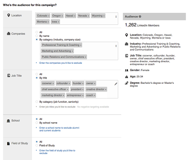Remove Marketing and Advertising industry tag
The height and width of the screenshot is (160, 192).
click(x=72, y=51)
